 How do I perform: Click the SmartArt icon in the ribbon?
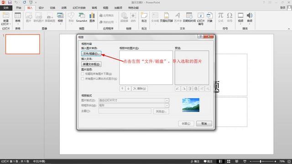(82, 18)
